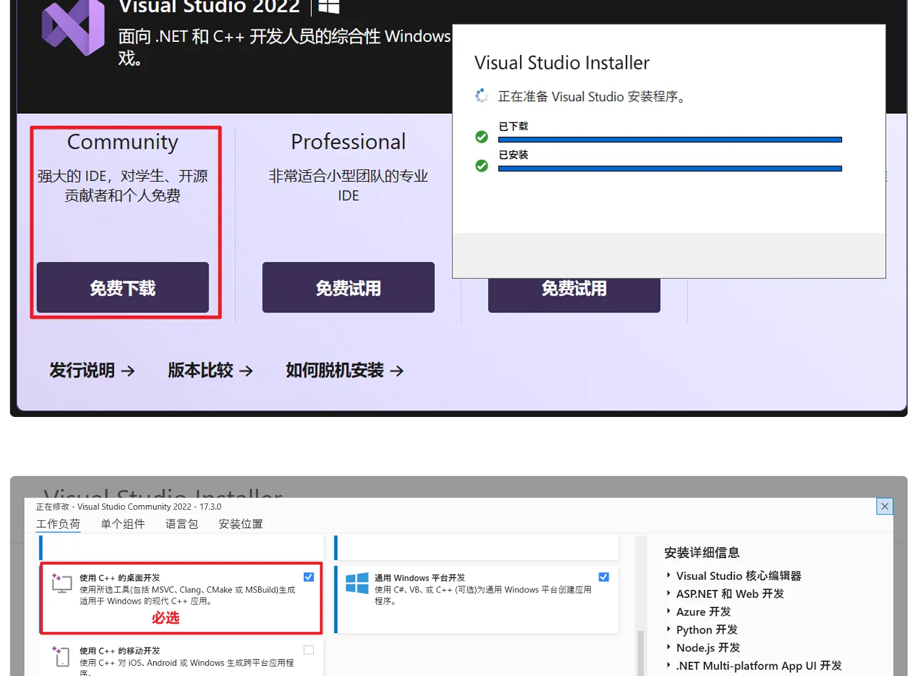Click the C++ mobile development workload icon
The height and width of the screenshot is (676, 911).
pos(62,656)
